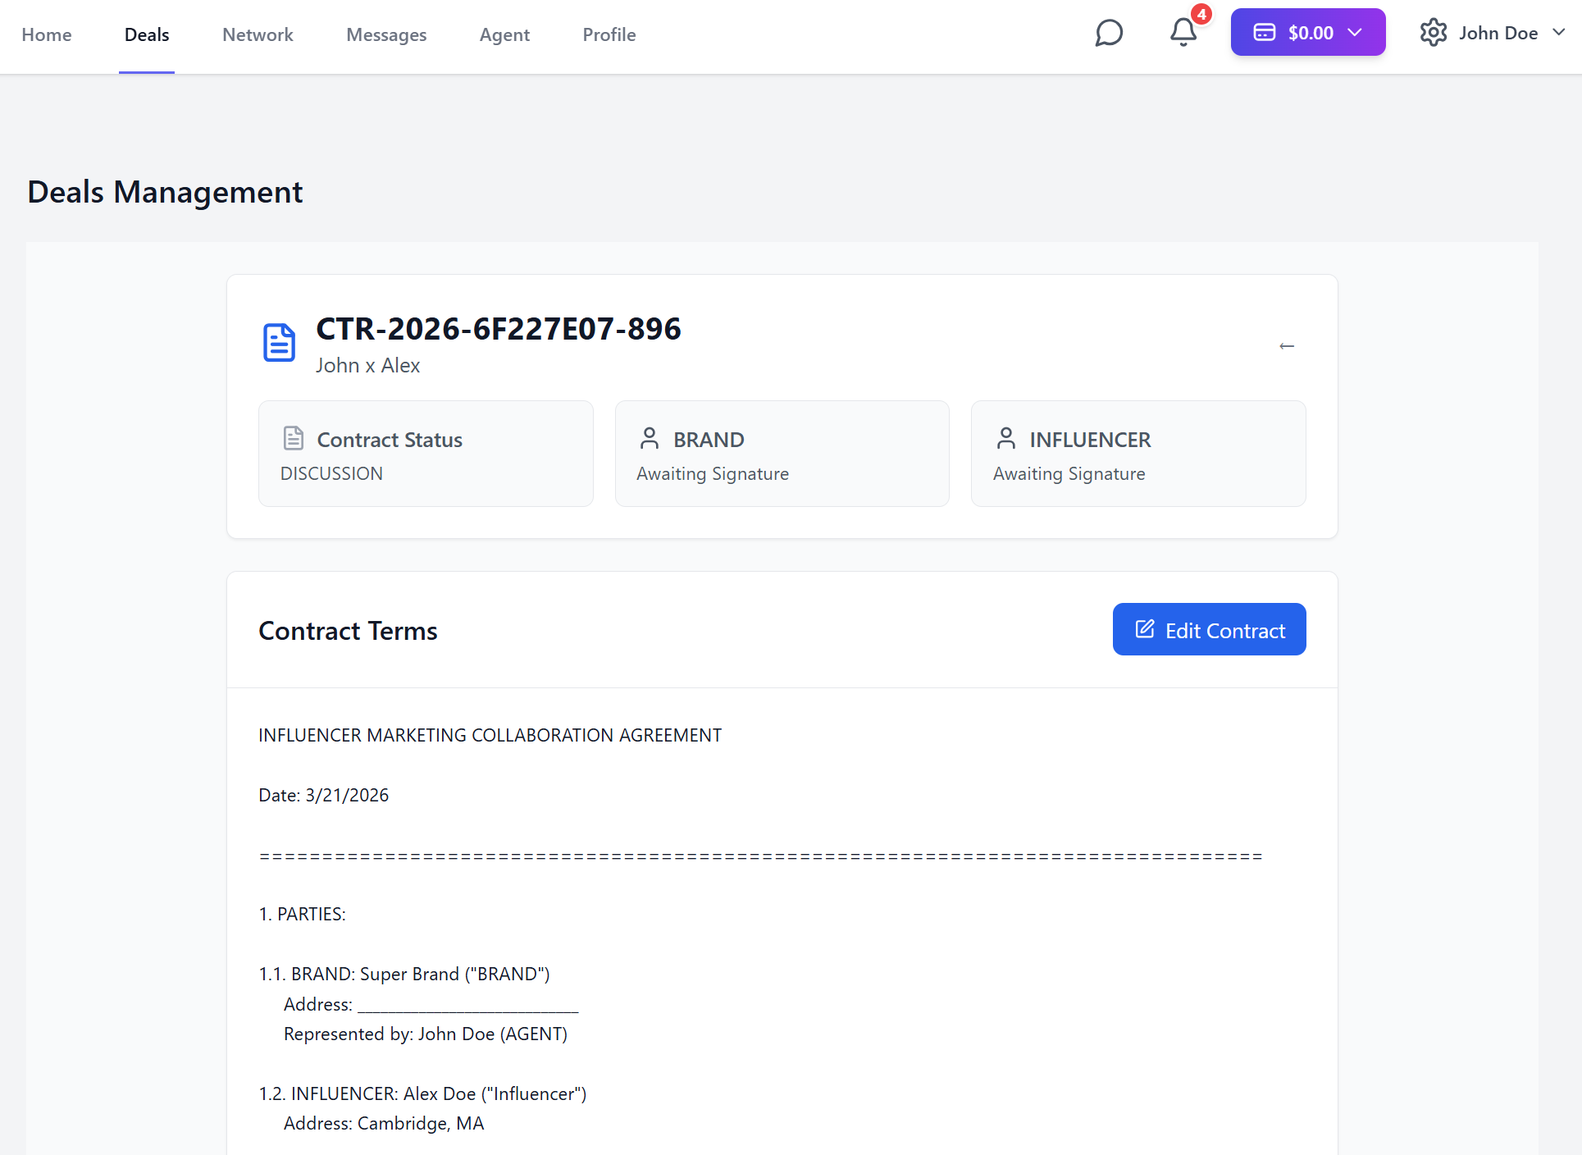Expand the John Doe account chevron
Viewport: 1582px width, 1155px height.
pyautogui.click(x=1559, y=33)
